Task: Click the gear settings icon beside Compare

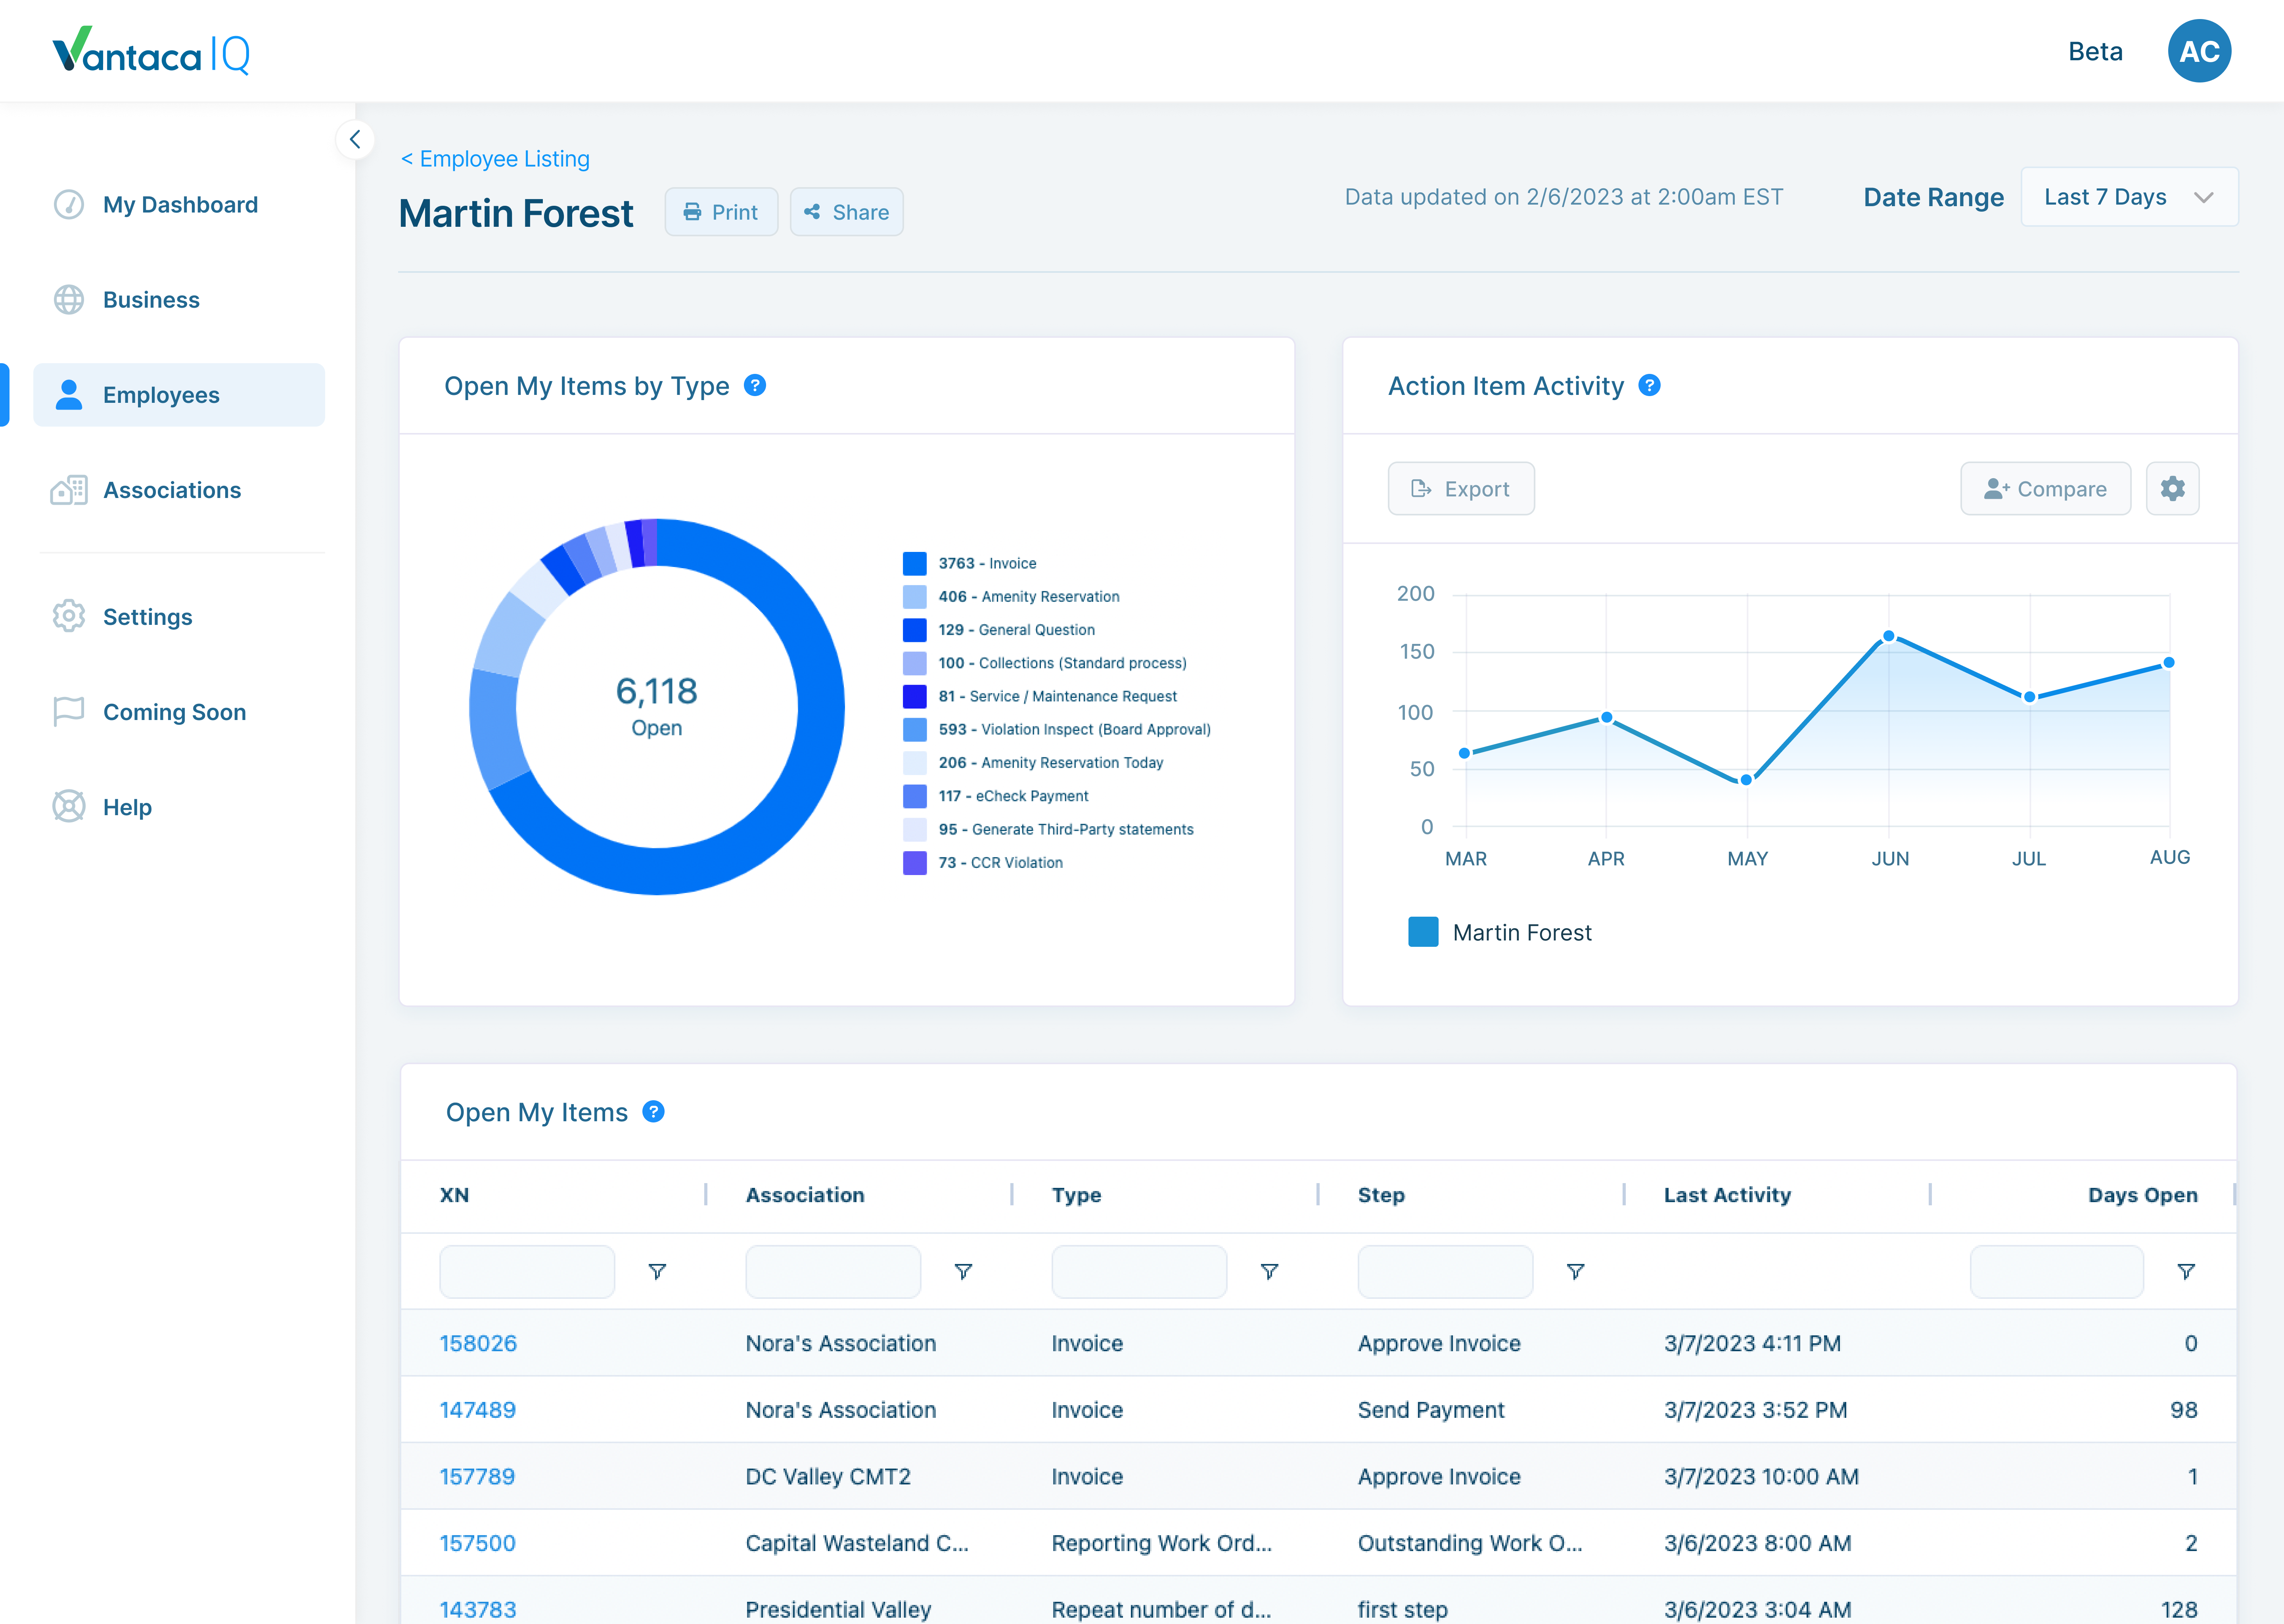Action: pos(2172,488)
